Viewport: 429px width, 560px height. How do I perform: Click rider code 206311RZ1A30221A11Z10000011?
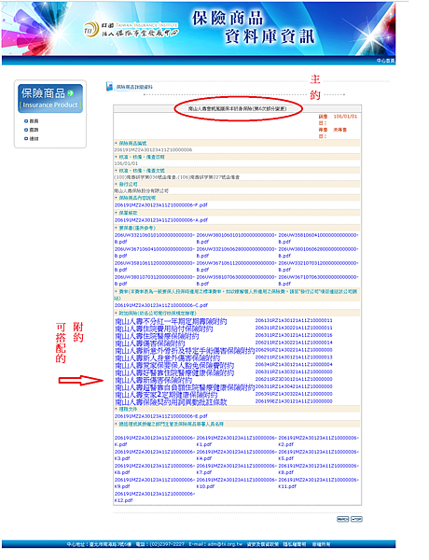click(294, 328)
